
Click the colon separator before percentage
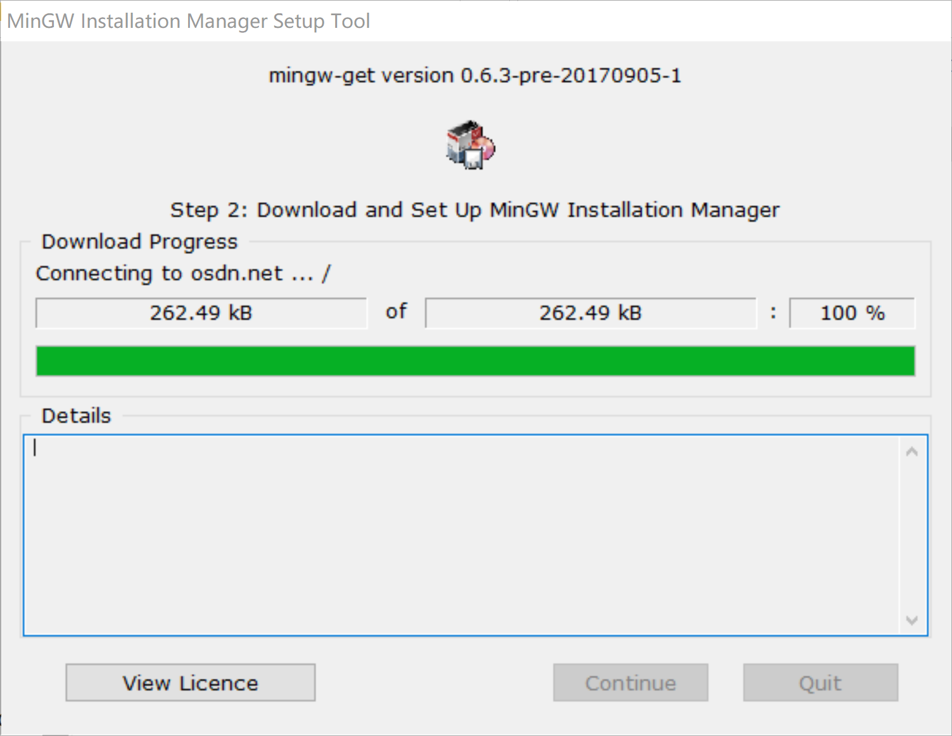pos(773,313)
